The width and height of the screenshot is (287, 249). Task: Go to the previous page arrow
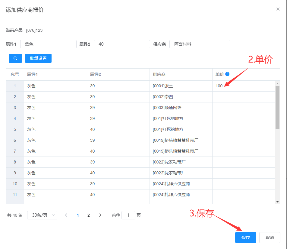(x=66, y=215)
